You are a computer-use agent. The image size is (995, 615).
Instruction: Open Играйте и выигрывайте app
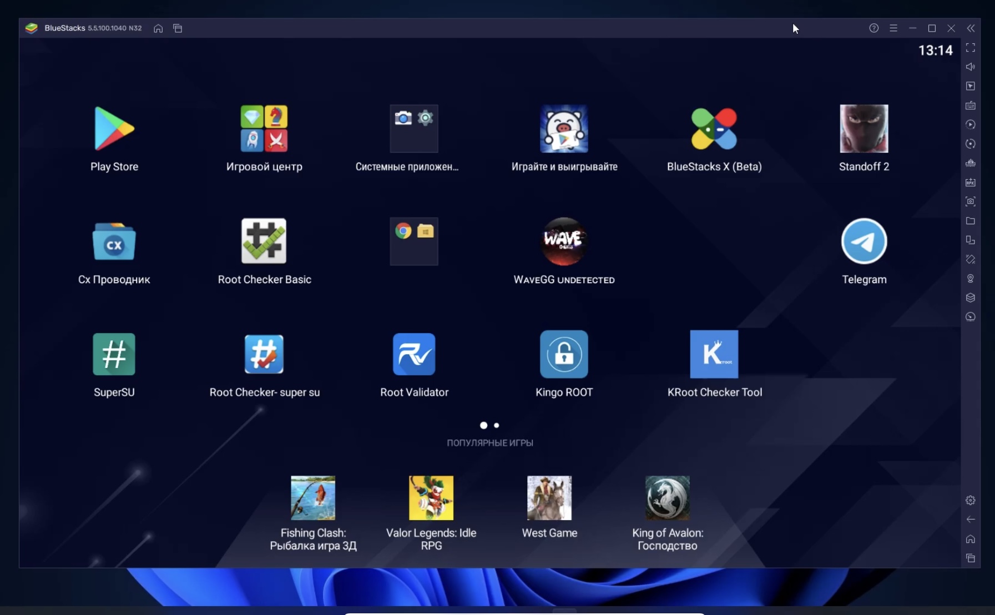pos(564,129)
